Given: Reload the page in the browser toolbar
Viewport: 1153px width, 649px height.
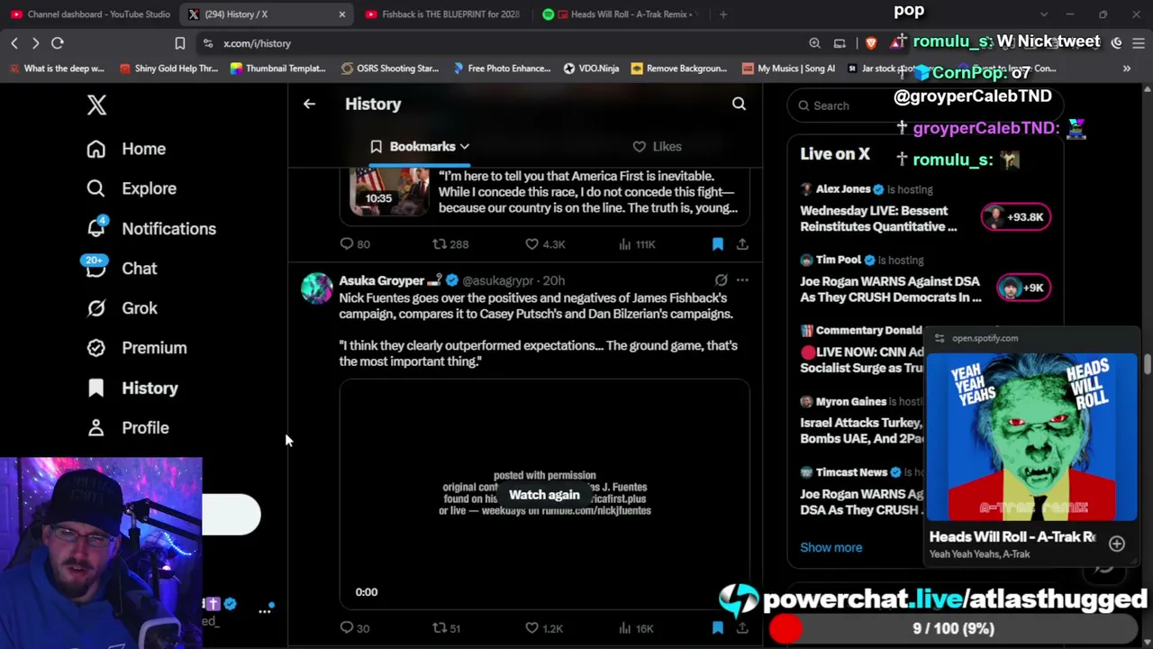Looking at the screenshot, I should click(x=57, y=43).
